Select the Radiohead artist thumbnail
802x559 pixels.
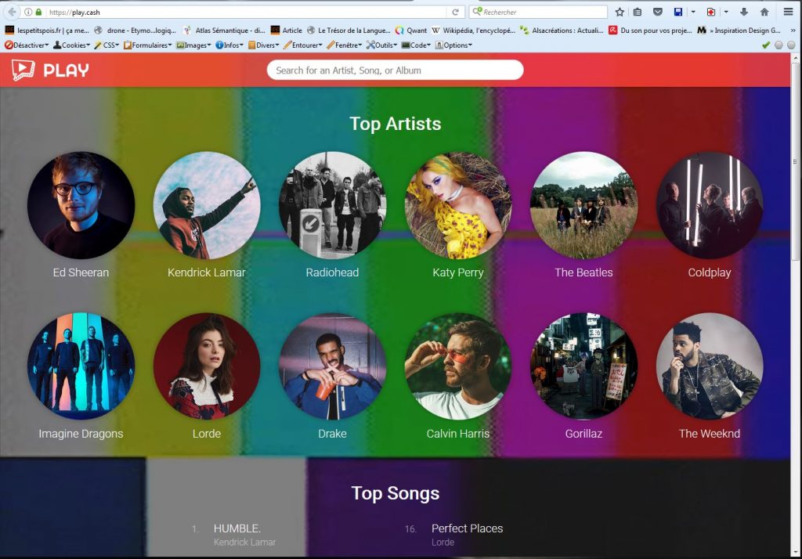click(332, 205)
